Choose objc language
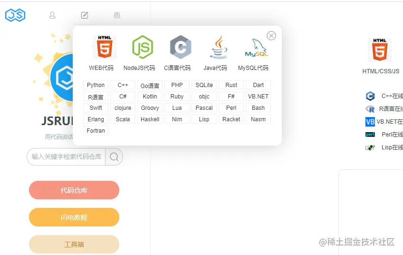The image size is (403, 255). 204,96
